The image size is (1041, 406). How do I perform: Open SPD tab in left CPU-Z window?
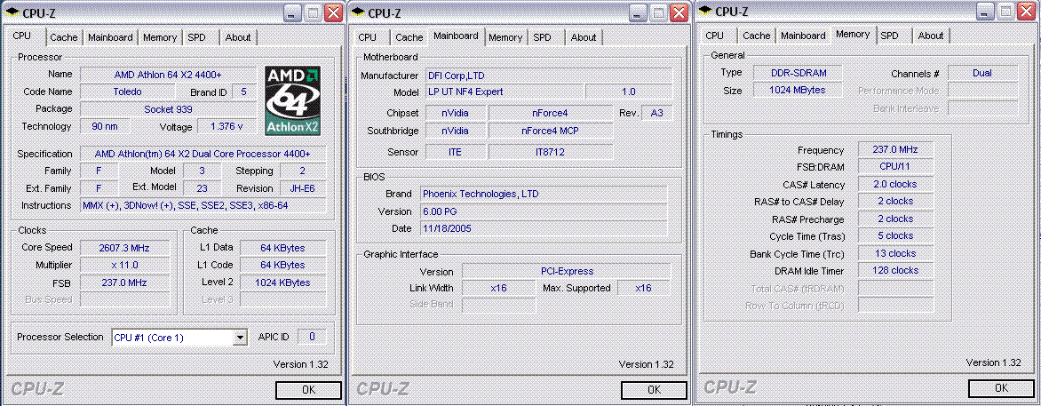(197, 37)
